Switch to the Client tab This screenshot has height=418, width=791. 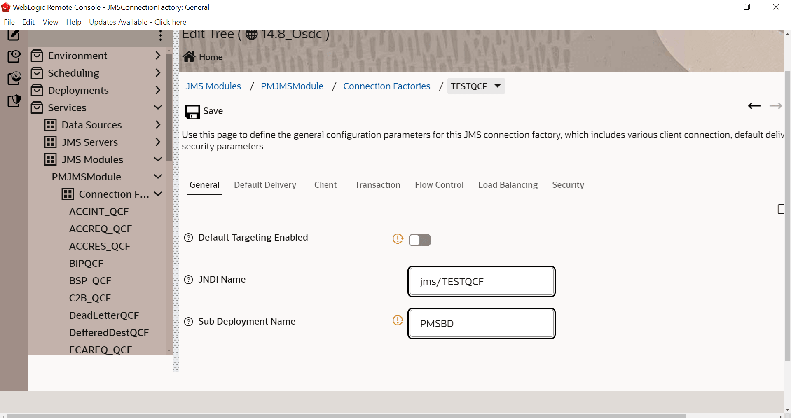tap(325, 185)
